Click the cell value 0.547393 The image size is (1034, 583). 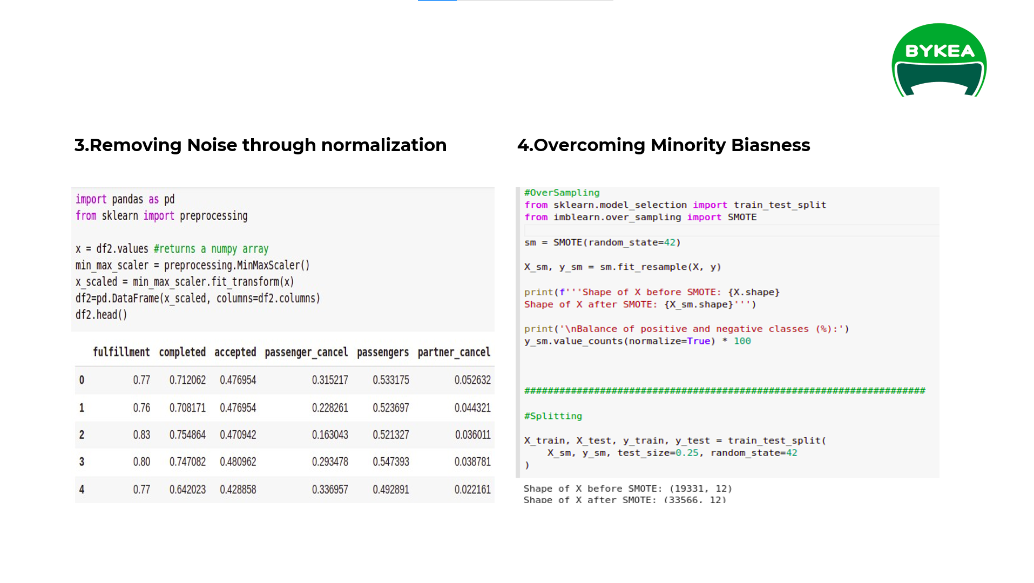(391, 462)
